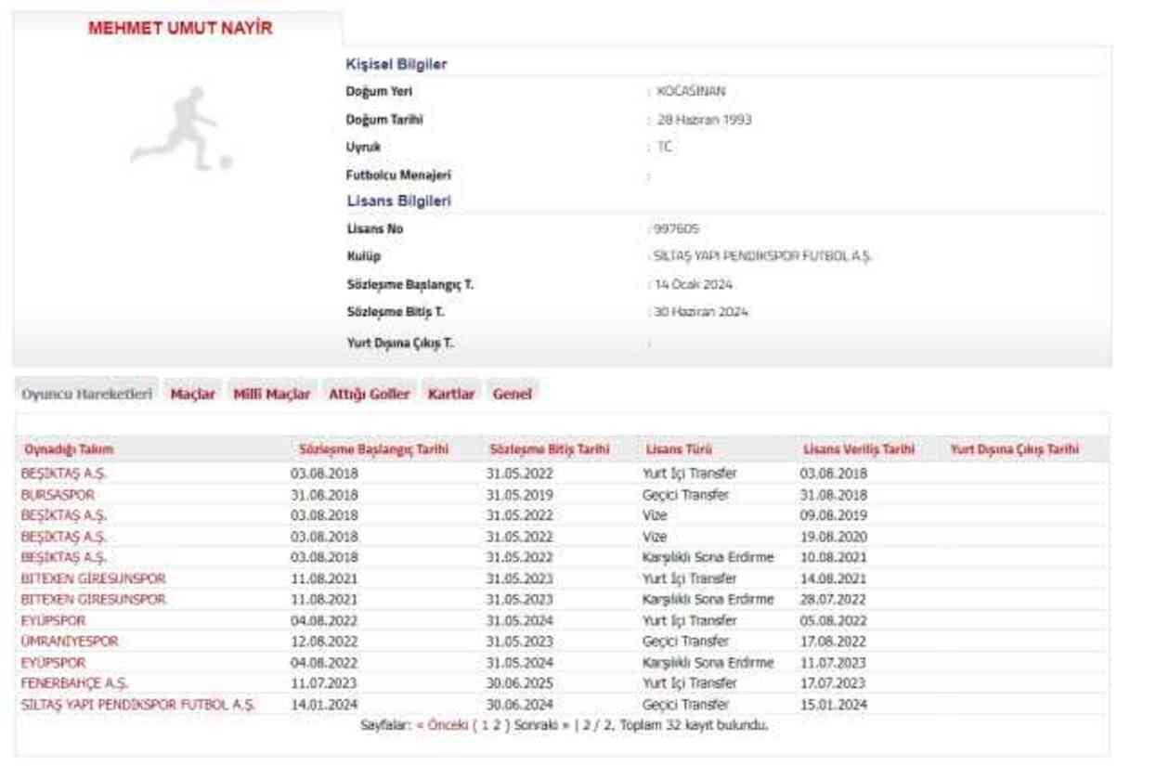Viewport: 1156px width, 766px height.
Task: Open the BURSASPOR team link
Action: coord(58,495)
